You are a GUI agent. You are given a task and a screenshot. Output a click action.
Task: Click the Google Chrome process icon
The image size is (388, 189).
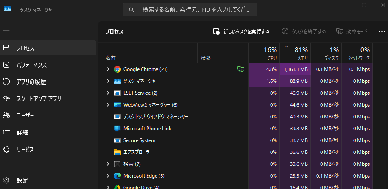[117, 69]
